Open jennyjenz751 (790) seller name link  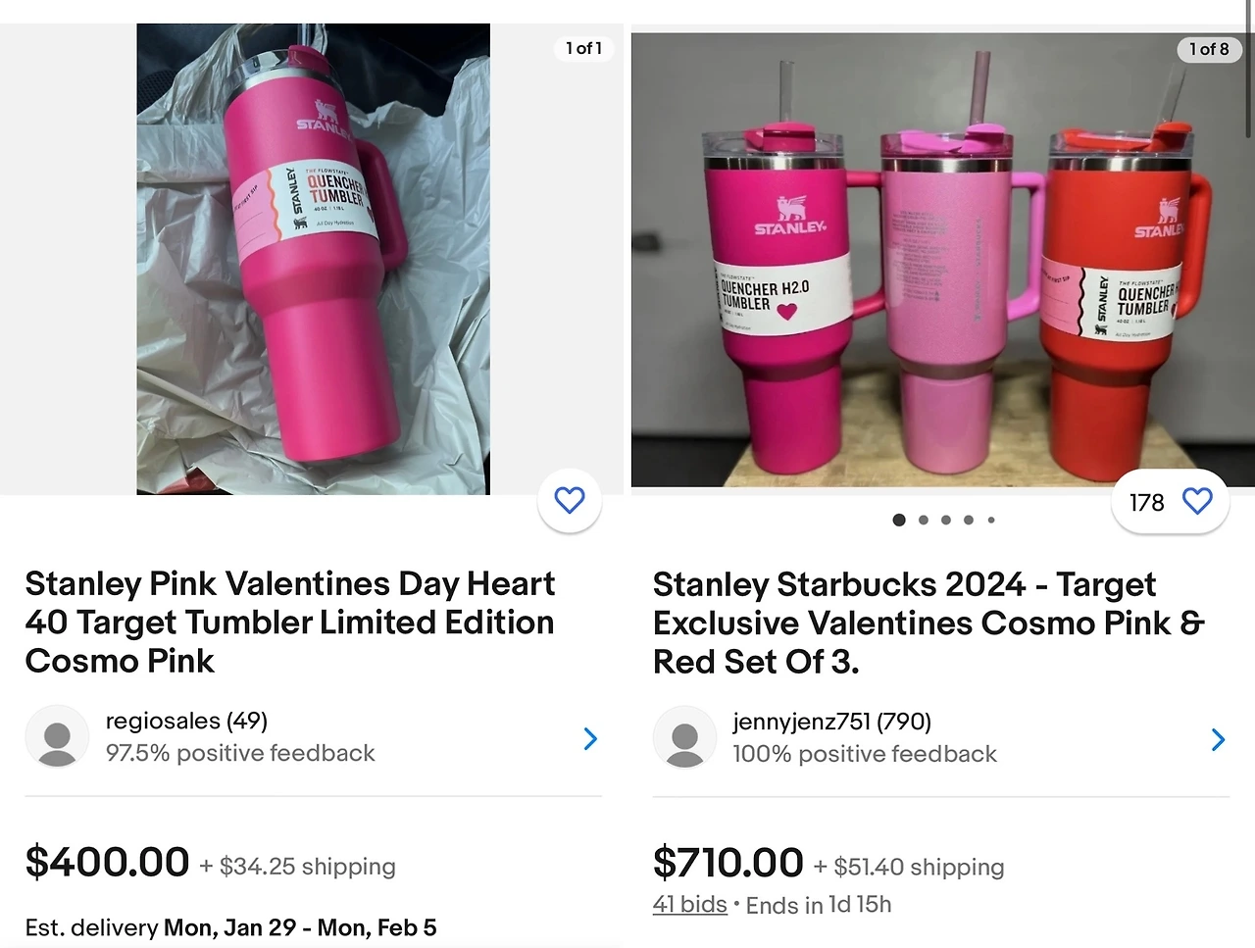pos(831,722)
